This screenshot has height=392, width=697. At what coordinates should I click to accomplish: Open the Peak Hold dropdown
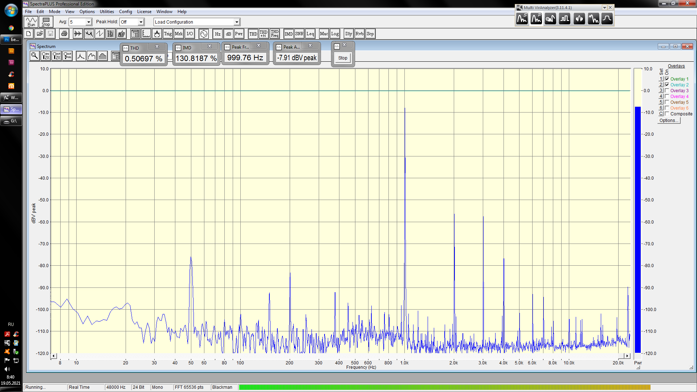[141, 22]
